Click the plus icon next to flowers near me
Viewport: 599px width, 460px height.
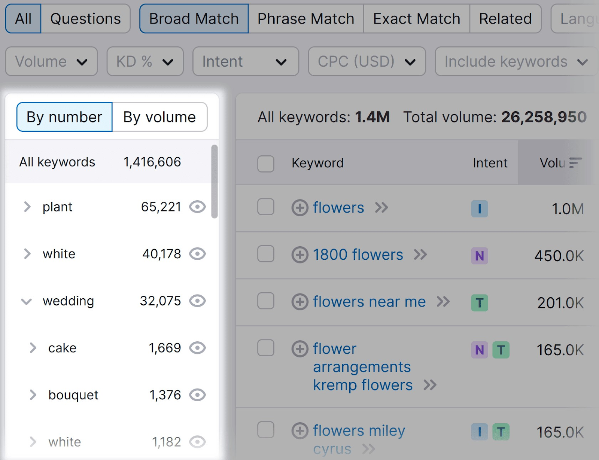[299, 302]
